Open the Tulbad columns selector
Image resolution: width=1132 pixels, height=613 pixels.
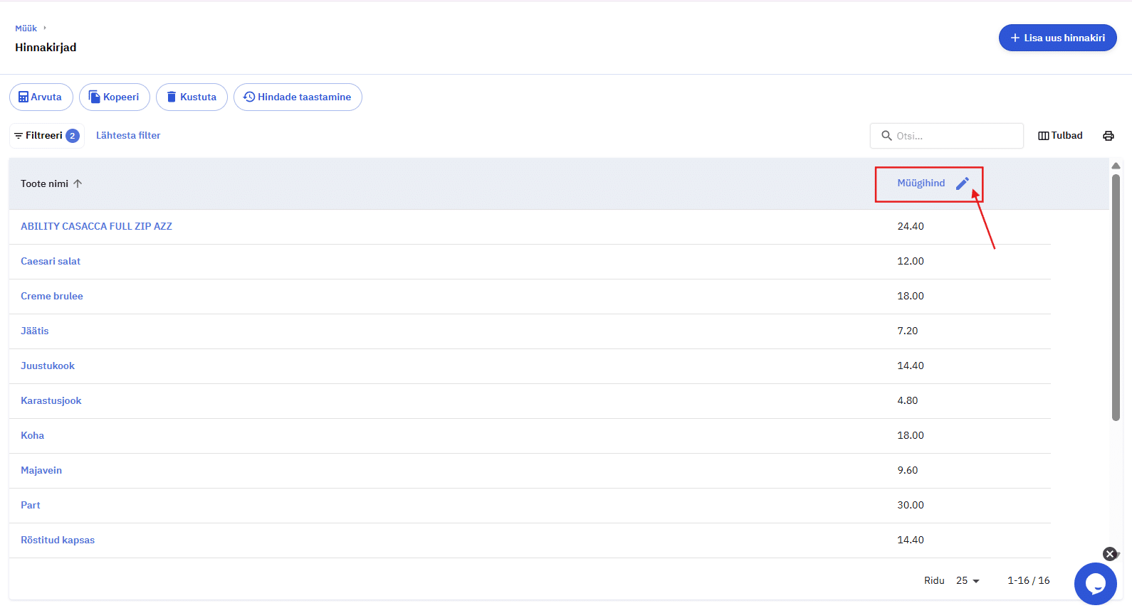pos(1060,136)
